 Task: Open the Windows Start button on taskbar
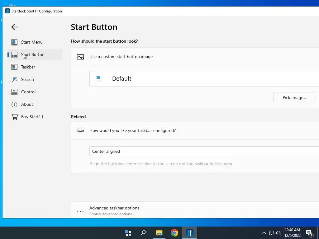[x=128, y=233]
